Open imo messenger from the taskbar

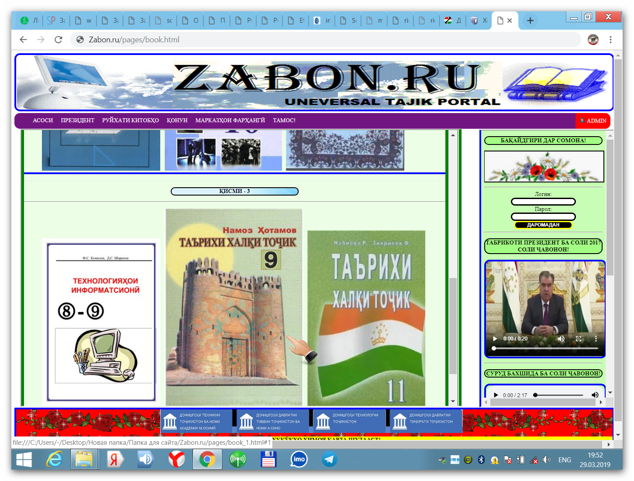coord(299,460)
